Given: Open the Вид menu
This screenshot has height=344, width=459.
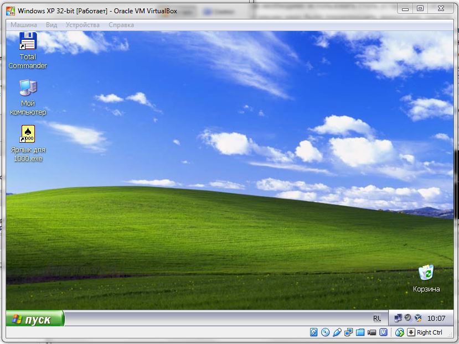Looking at the screenshot, I should (51, 25).
